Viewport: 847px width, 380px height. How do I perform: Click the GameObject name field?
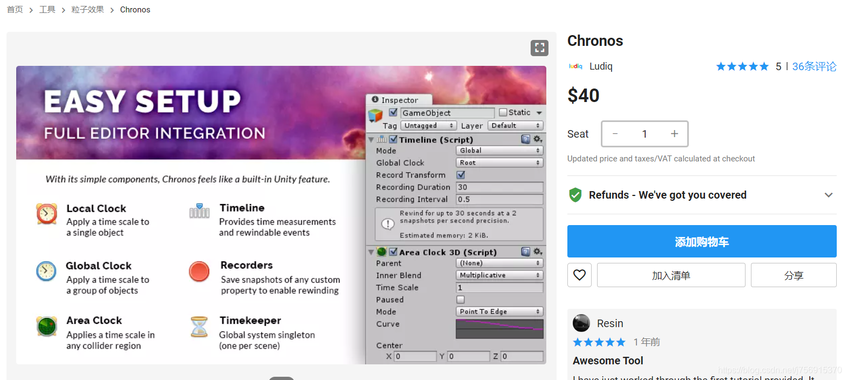448,113
